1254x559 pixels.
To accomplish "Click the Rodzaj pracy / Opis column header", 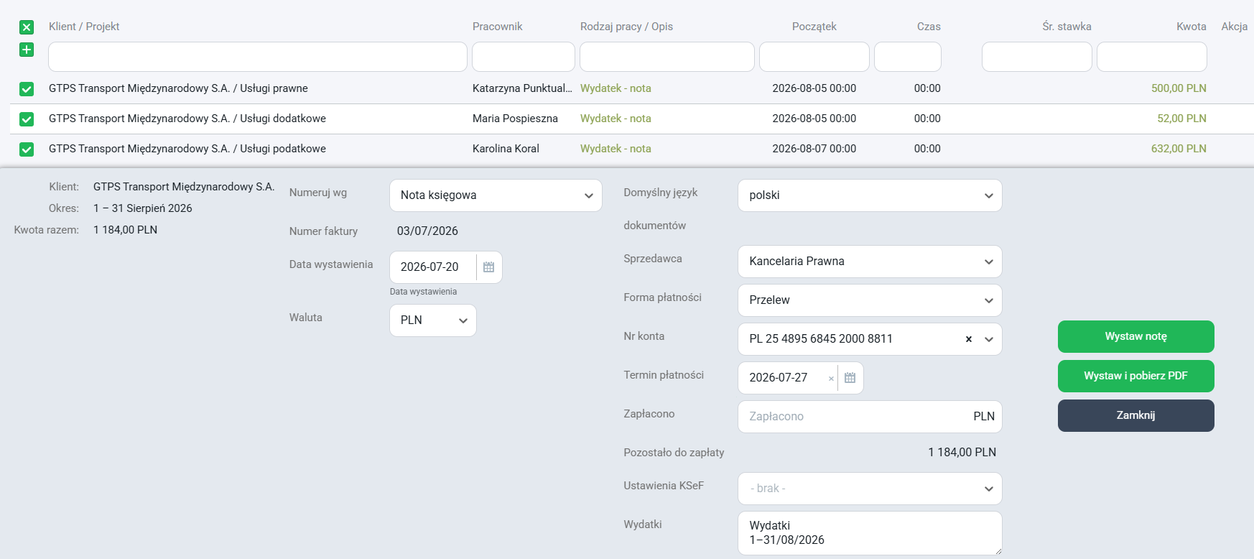I will tap(627, 27).
